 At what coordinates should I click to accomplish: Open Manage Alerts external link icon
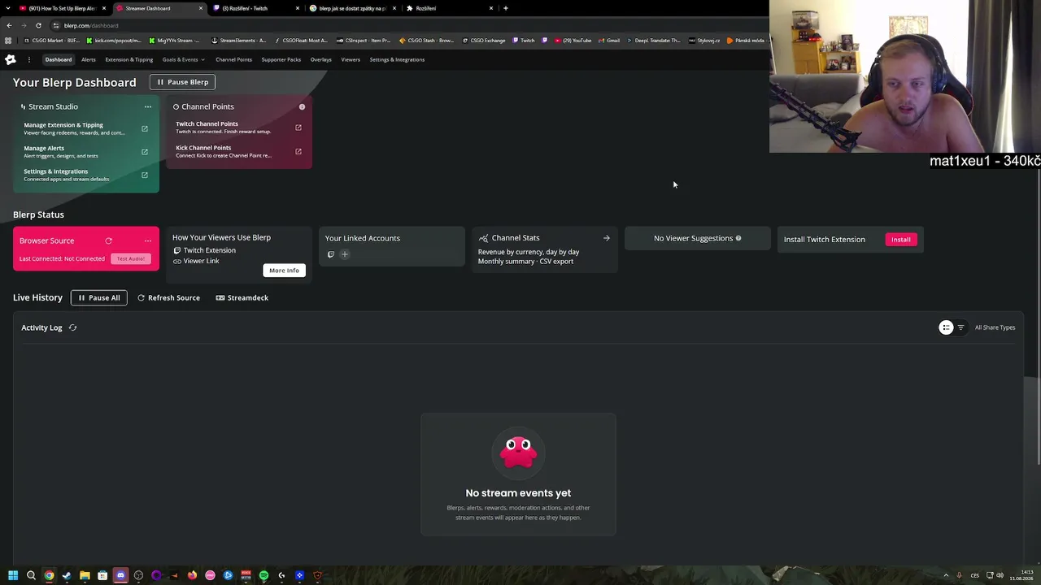click(145, 152)
